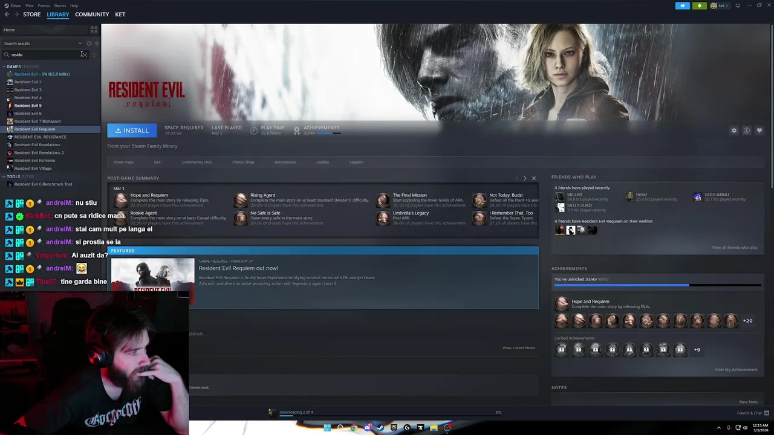Close the post-game summary panel
Screen dimensions: 774x435
[x=534, y=178]
